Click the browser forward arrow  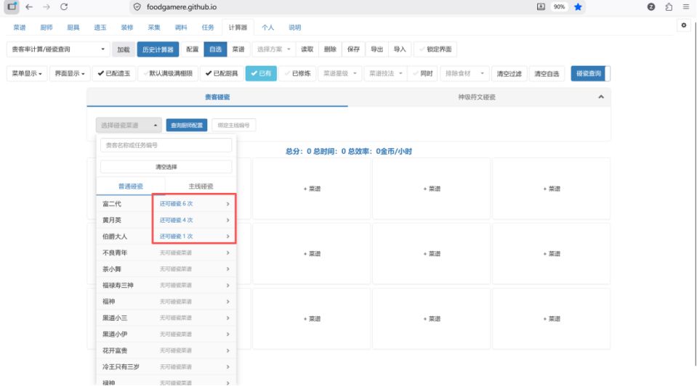47,7
